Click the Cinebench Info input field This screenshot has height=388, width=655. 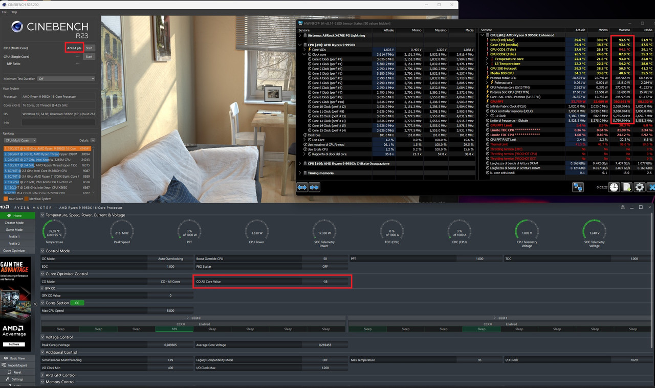58,122
